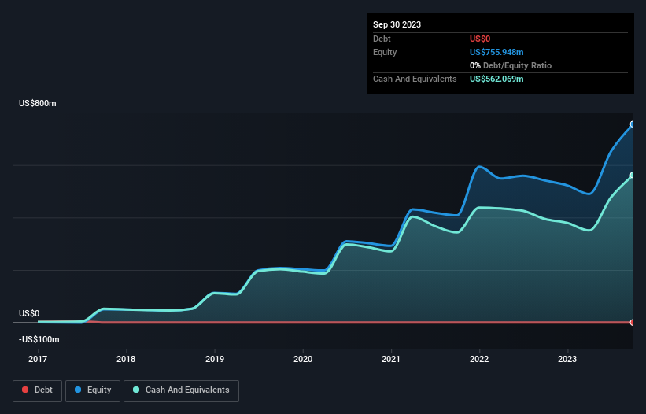Image resolution: width=646 pixels, height=414 pixels.
Task: Select the teal Cash endpoint marker
Action: pyautogui.click(x=633, y=175)
